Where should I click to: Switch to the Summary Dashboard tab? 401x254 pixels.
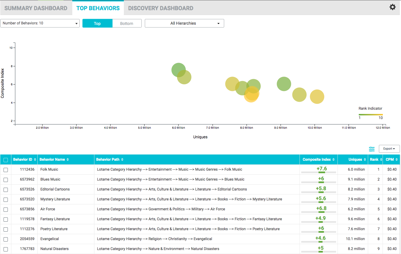click(x=36, y=8)
